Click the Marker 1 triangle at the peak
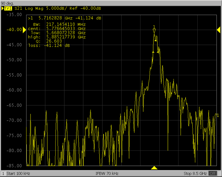Screen dimensions: 222x177 pos(154,30)
